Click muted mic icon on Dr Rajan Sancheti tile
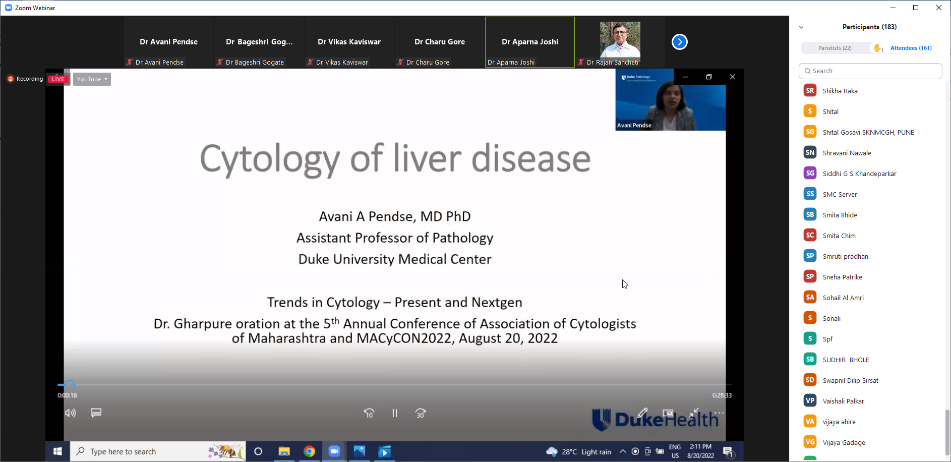This screenshot has height=462, width=951. [581, 62]
